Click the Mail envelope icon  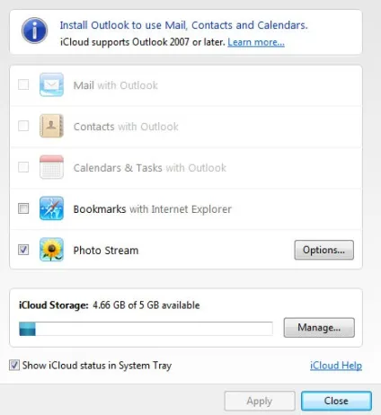pyautogui.click(x=51, y=84)
